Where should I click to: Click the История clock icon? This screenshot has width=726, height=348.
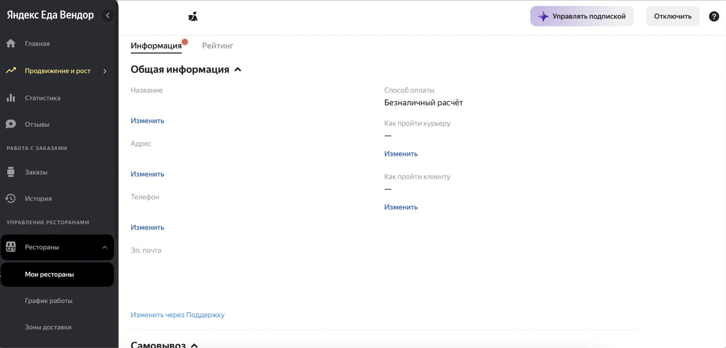10,198
